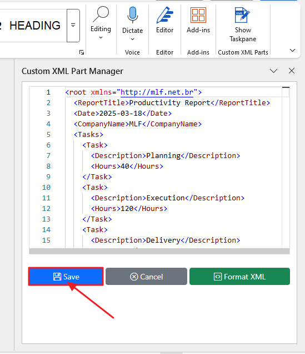Click the Hours 120 line

tap(129, 209)
